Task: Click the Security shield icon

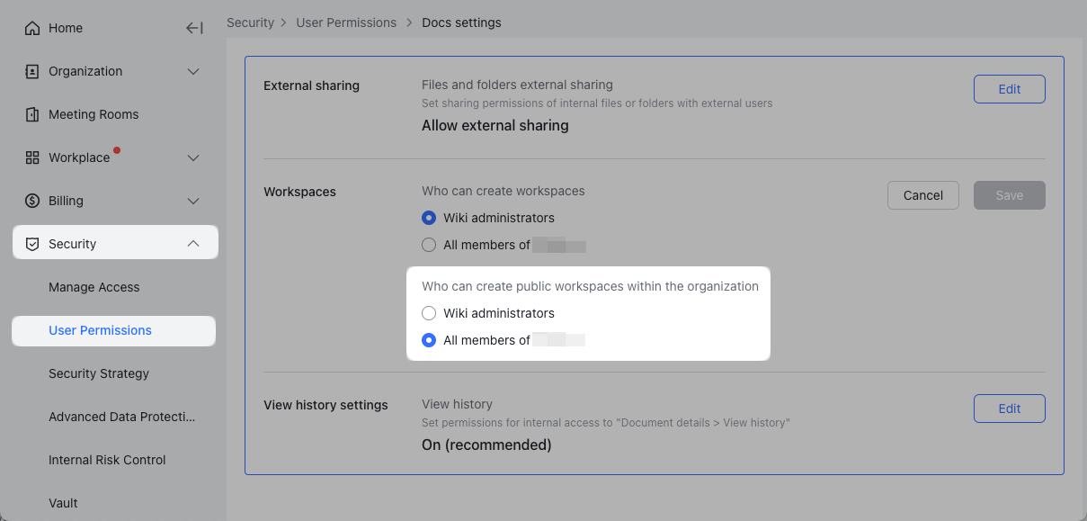Action: 32,244
